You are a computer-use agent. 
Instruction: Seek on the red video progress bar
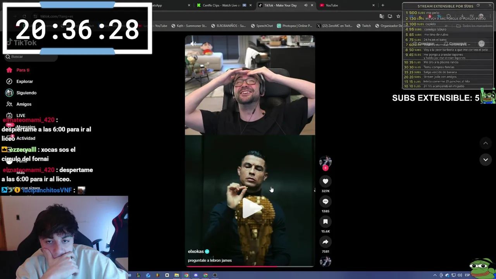point(250,266)
